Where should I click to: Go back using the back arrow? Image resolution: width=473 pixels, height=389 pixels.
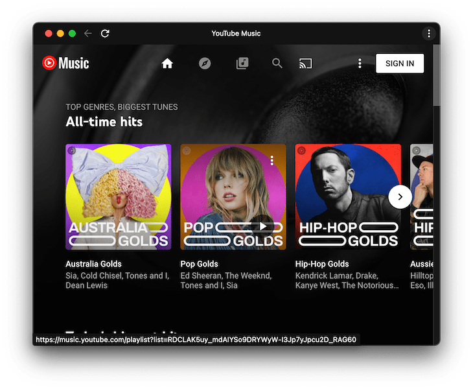(88, 34)
